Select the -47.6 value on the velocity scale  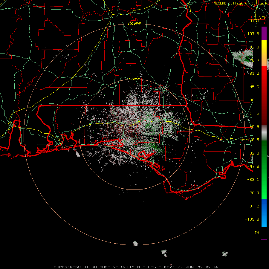[253, 166]
